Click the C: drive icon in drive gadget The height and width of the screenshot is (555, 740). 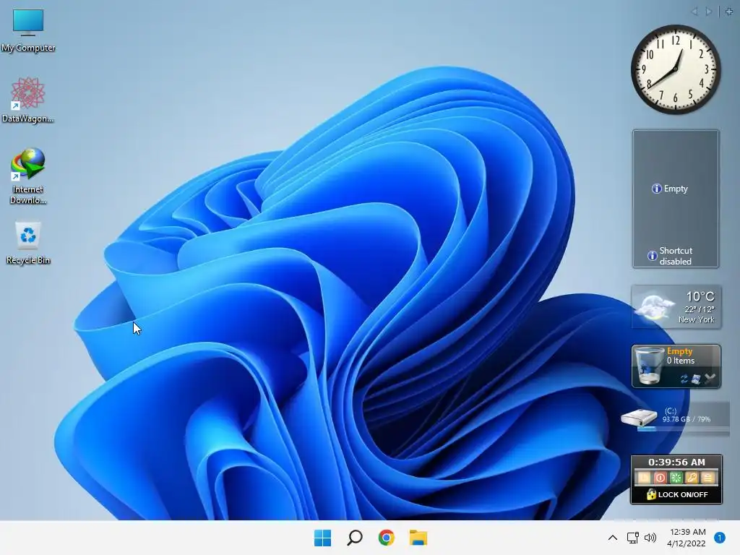[639, 418]
